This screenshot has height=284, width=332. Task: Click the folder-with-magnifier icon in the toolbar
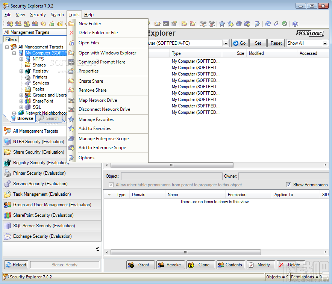[157, 24]
